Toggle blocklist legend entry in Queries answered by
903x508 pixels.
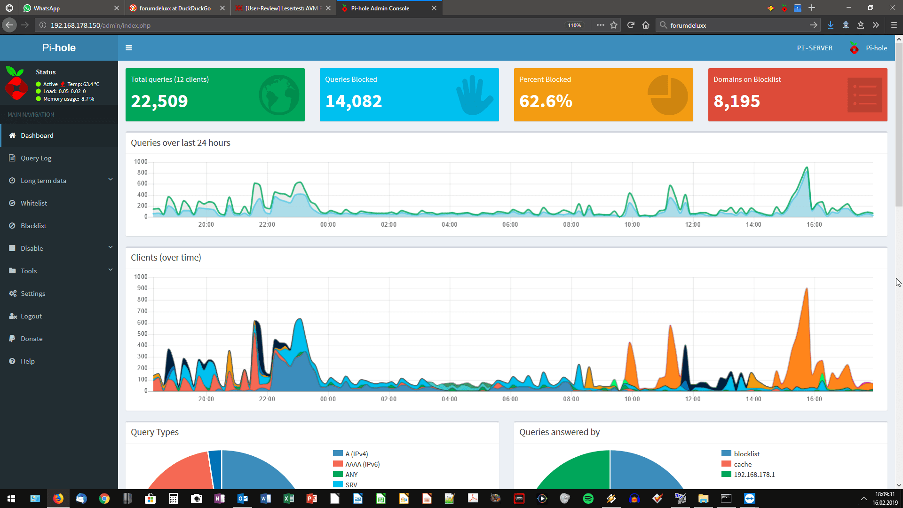point(741,453)
